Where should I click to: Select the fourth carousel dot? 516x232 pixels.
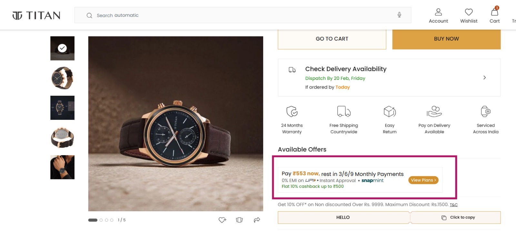click(112, 220)
